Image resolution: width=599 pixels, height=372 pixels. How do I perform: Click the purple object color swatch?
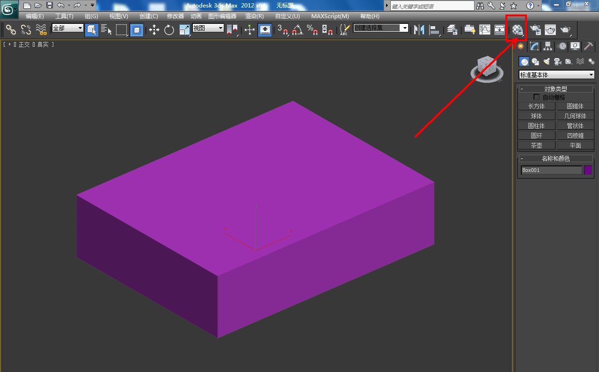point(588,170)
